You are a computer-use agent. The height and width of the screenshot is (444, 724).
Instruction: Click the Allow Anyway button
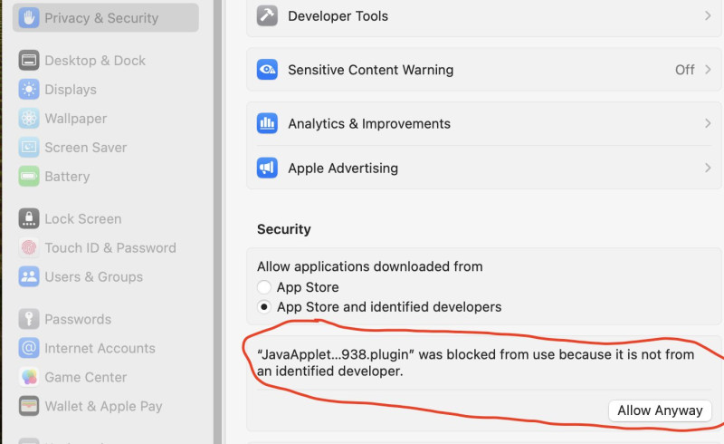[x=660, y=410]
